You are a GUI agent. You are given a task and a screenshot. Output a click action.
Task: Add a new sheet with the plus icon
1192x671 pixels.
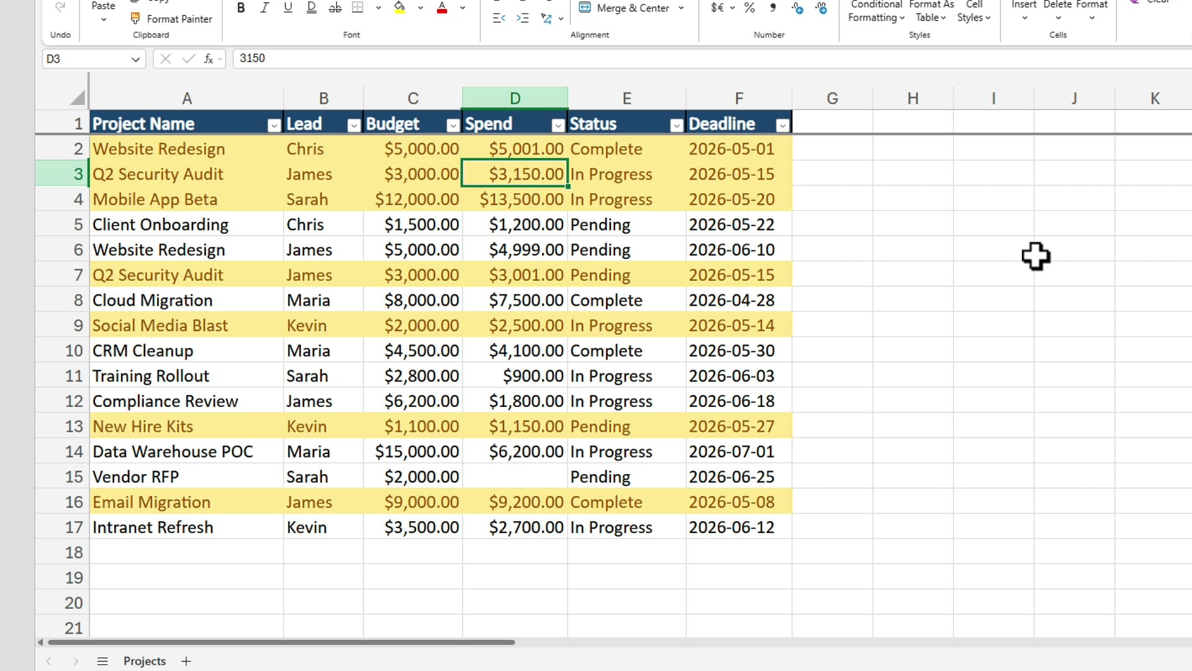coord(186,661)
